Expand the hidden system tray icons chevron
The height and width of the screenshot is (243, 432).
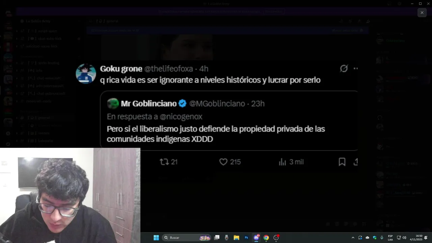[353, 238]
